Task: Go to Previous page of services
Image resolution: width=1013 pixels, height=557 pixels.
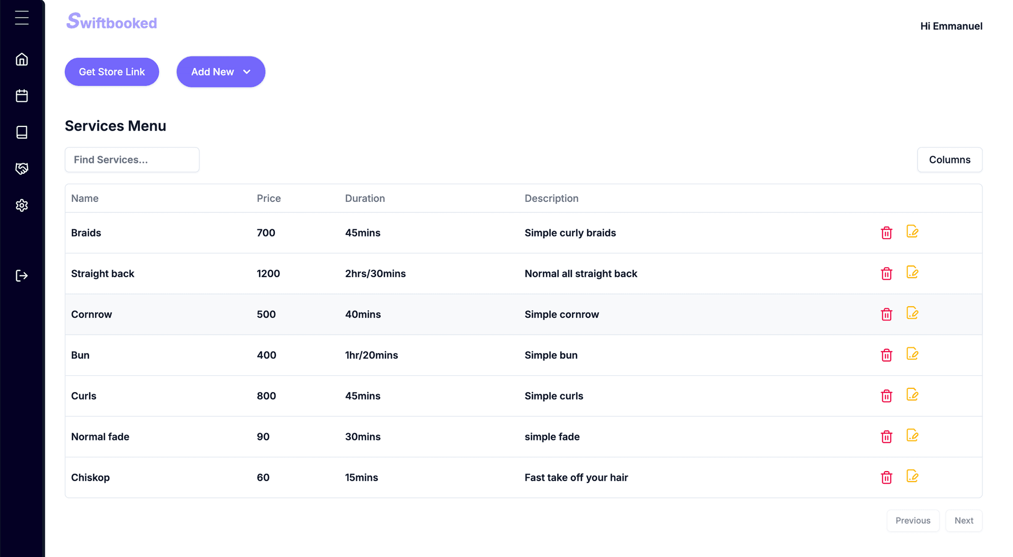Action: click(913, 521)
